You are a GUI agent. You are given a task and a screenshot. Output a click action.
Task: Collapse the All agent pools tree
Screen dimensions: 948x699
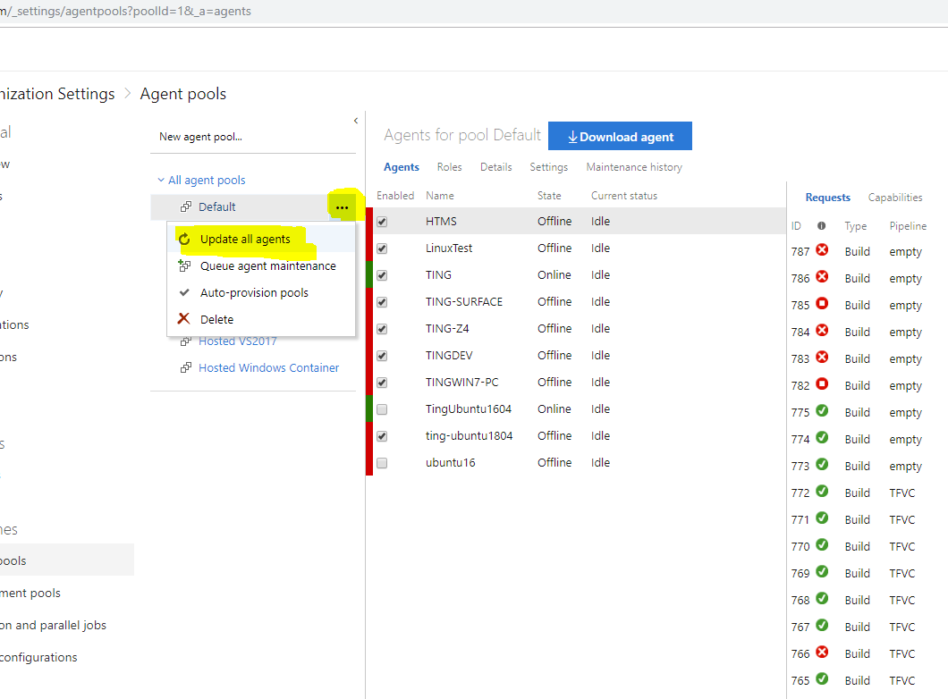coord(161,180)
